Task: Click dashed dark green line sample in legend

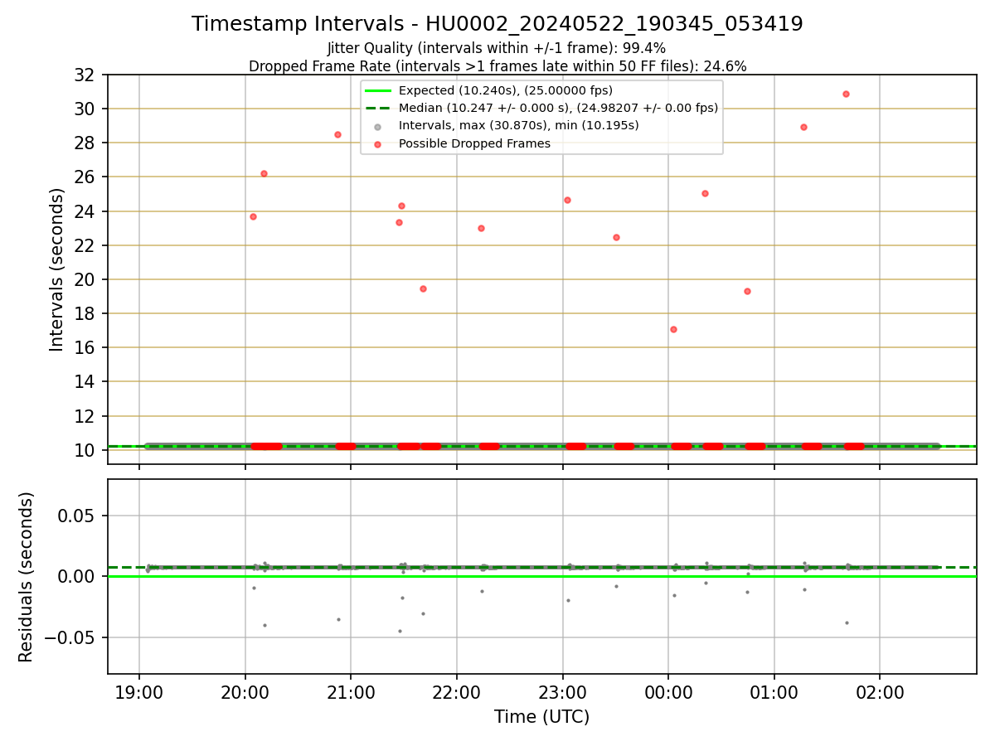Action: (378, 108)
